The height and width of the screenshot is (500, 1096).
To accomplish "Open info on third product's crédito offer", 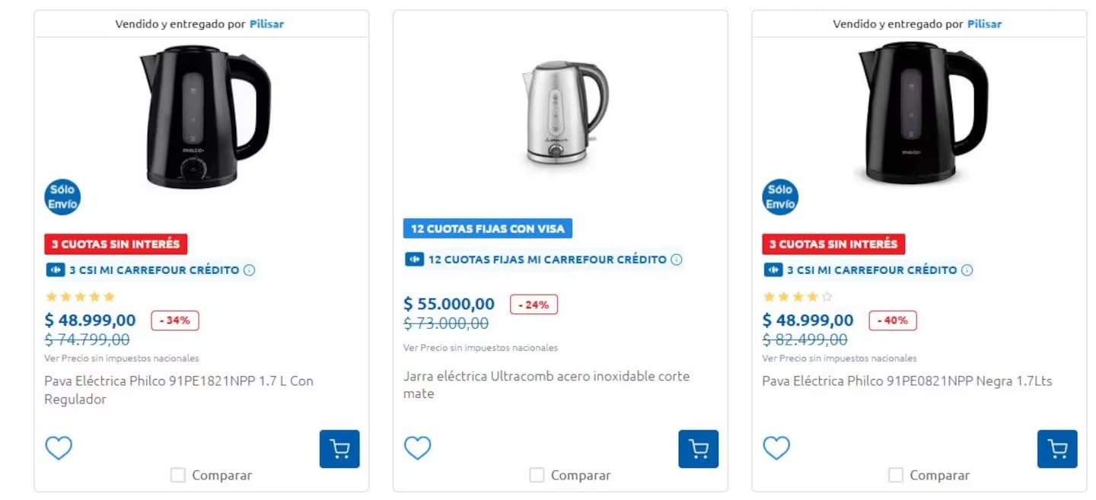I will pos(967,269).
